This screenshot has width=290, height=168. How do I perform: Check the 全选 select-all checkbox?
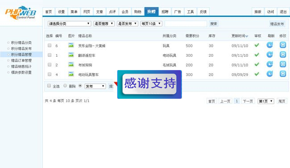click(49, 86)
